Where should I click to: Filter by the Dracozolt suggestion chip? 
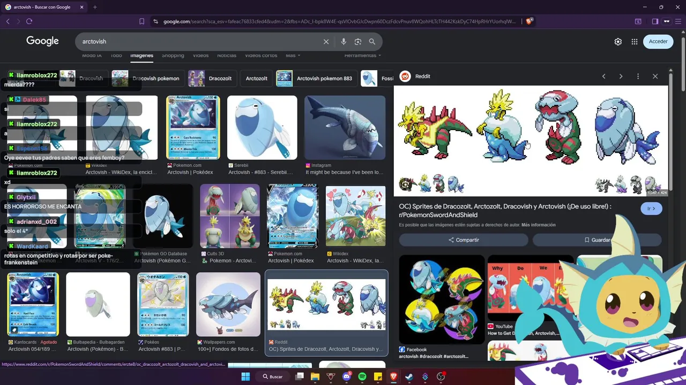click(x=212, y=79)
